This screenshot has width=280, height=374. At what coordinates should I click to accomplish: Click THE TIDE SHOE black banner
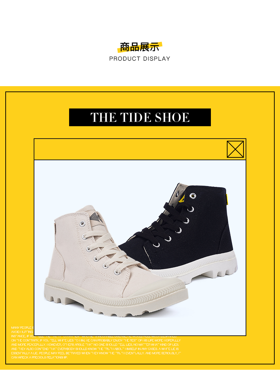140,117
